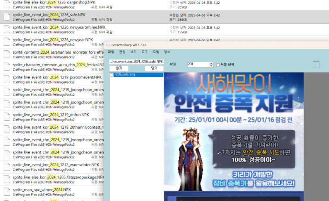Enable the 픽셀 단위 checkbox
This screenshot has width=329, height=201.
pyautogui.click(x=218, y=65)
